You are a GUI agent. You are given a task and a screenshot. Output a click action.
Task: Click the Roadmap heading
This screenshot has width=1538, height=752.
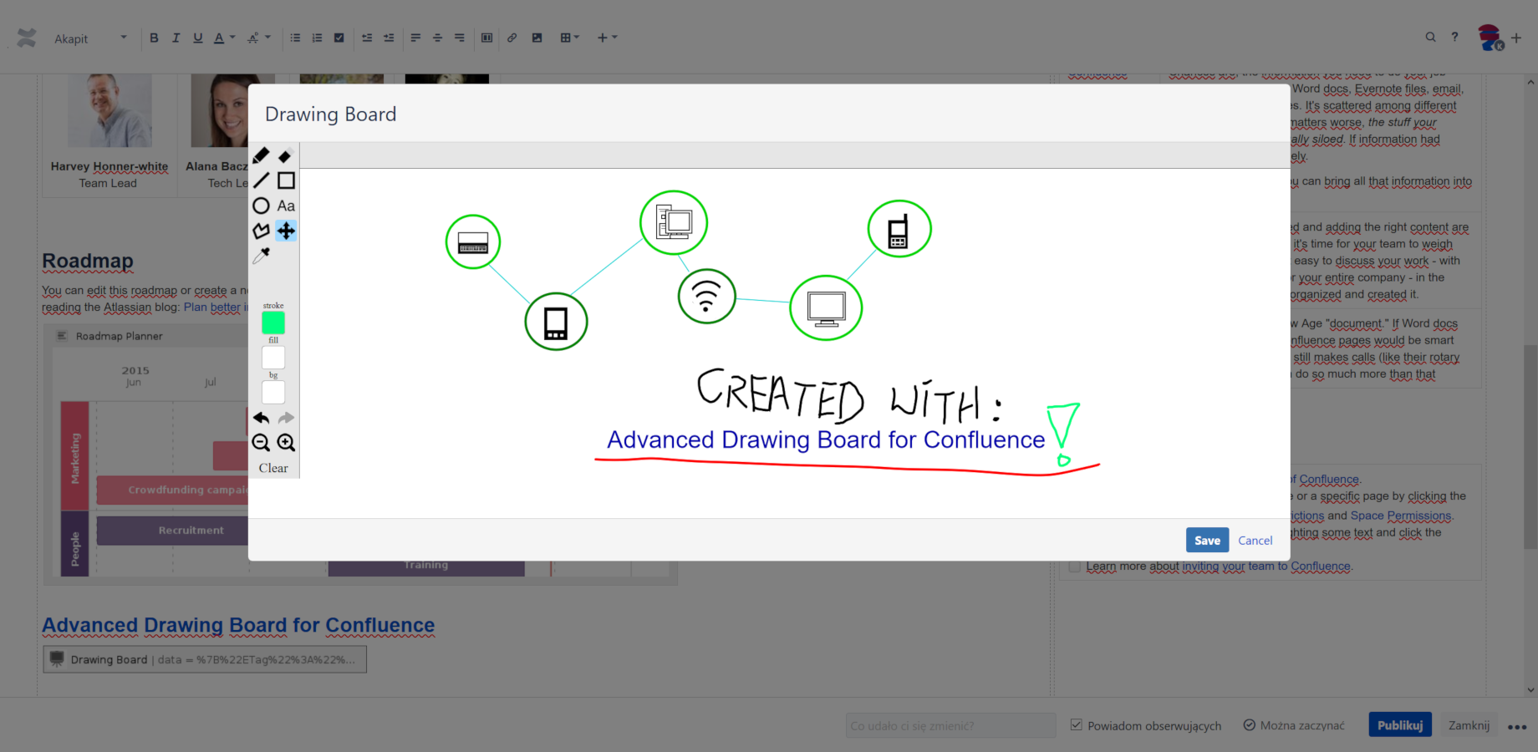pos(88,261)
